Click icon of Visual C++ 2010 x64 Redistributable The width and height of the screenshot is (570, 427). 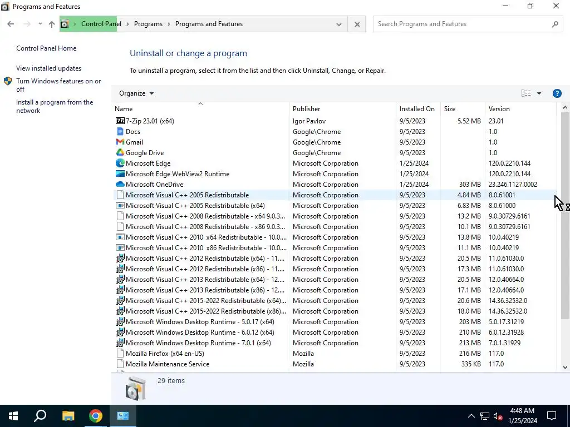click(120, 237)
